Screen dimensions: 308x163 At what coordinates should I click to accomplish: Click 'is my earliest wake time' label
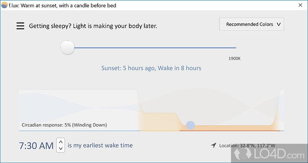tap(100, 145)
